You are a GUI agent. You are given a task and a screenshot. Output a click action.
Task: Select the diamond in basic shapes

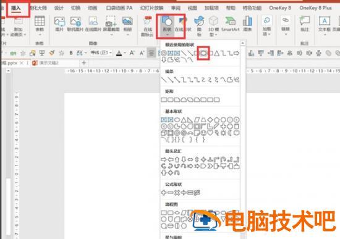click(210, 120)
